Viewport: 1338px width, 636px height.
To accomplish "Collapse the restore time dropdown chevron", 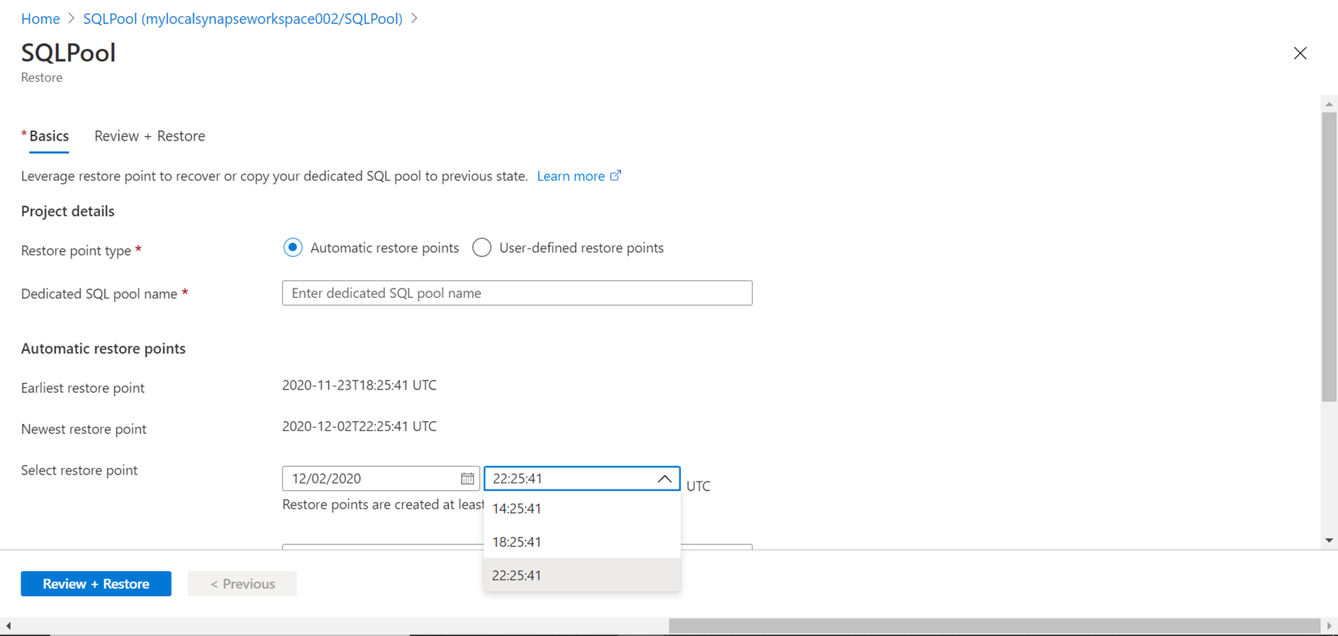I will coord(664,479).
